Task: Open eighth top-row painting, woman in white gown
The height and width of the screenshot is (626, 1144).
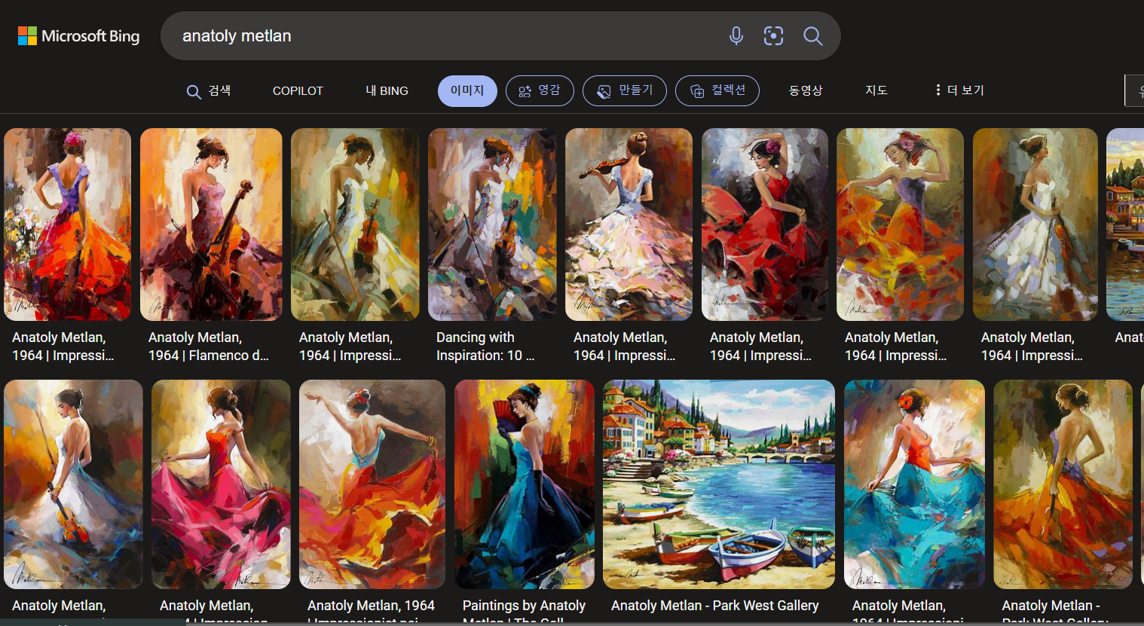Action: coord(1035,224)
